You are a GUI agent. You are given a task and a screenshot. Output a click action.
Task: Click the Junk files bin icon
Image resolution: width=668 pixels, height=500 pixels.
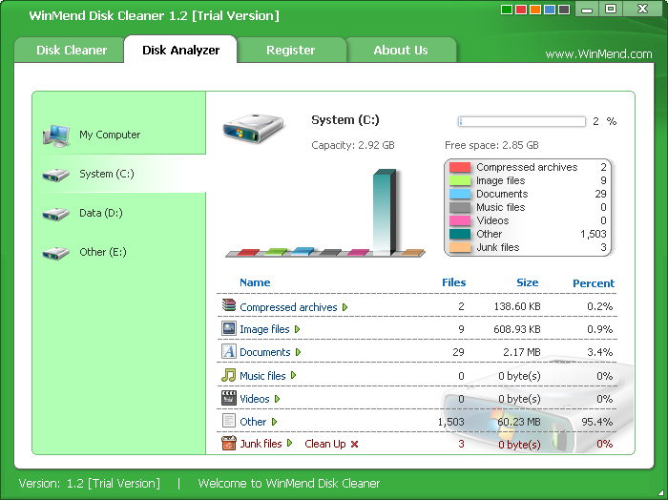point(229,443)
